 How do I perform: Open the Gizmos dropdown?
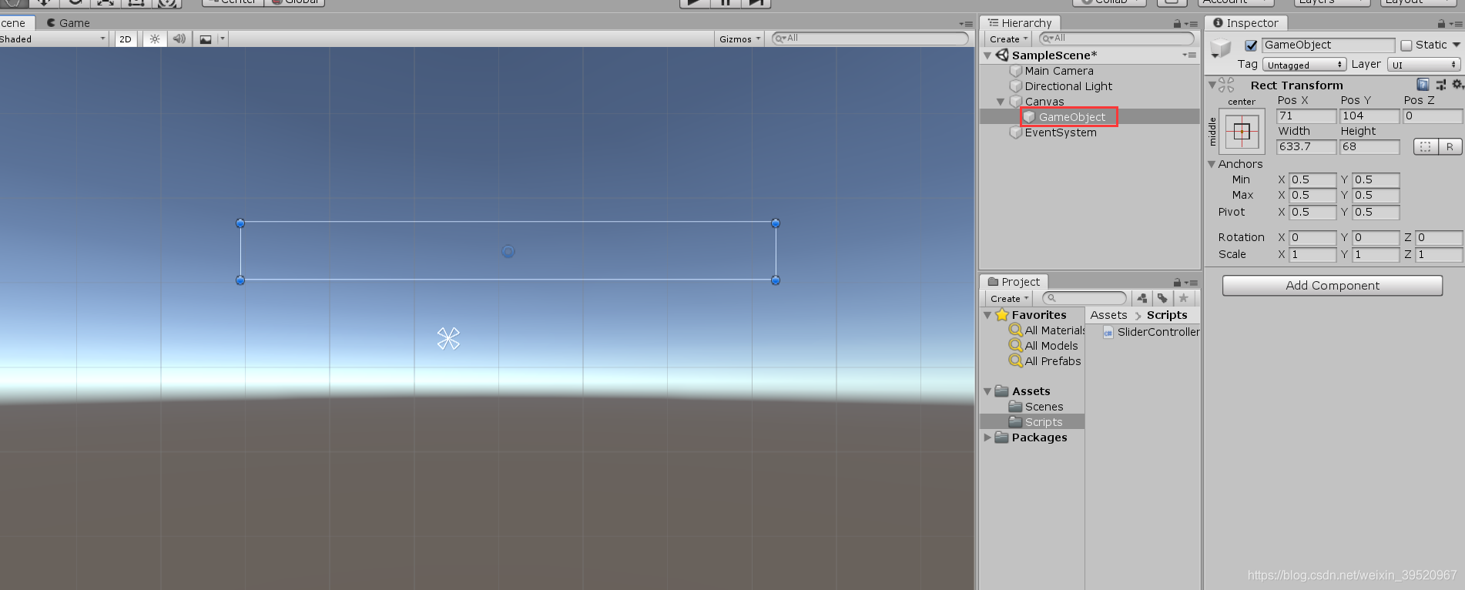tap(739, 39)
